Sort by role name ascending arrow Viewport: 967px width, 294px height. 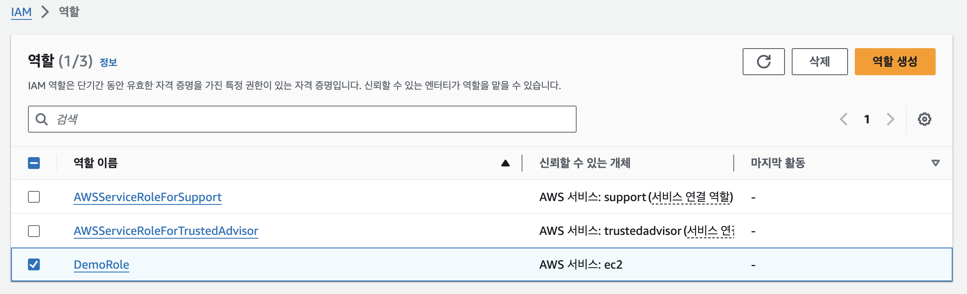click(505, 163)
